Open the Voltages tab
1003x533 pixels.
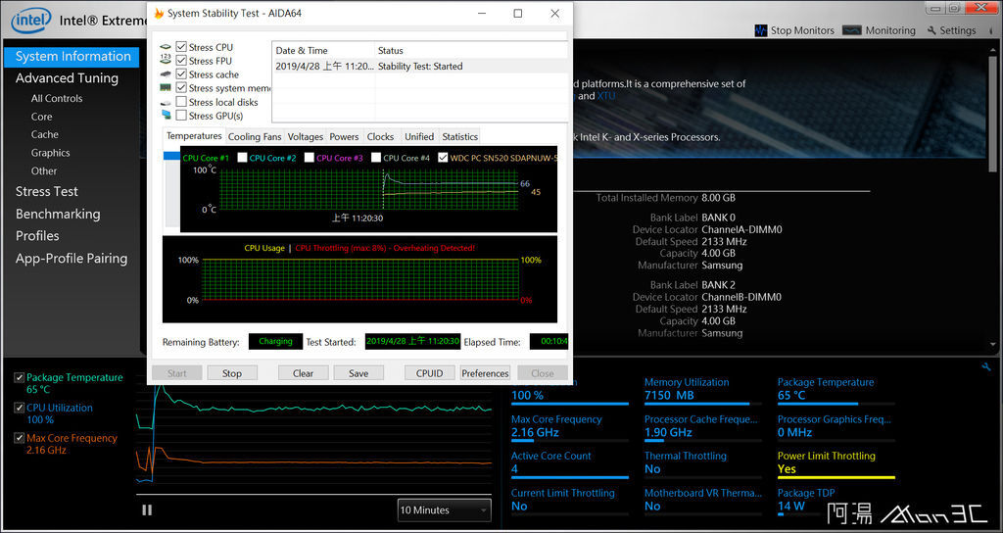pos(306,136)
